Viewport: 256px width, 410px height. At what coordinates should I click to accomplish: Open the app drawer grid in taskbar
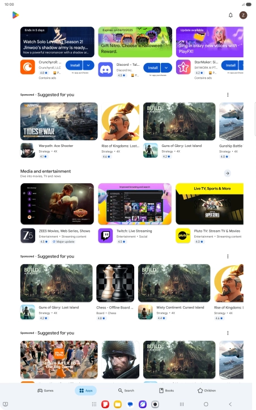click(x=94, y=404)
